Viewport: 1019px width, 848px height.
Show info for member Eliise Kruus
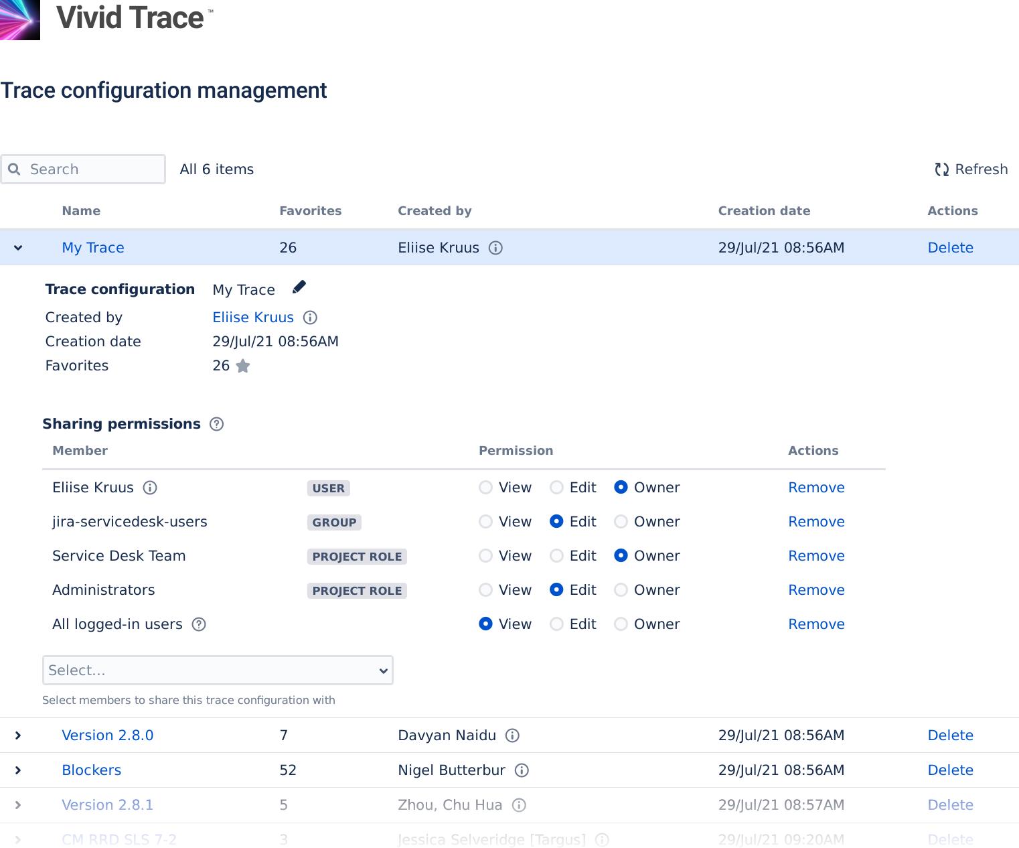click(x=150, y=488)
